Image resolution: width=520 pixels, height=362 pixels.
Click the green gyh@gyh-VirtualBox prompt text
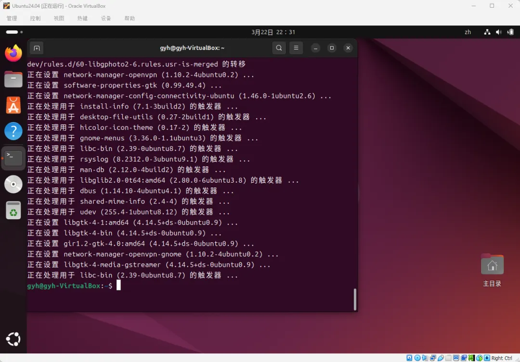pos(64,286)
